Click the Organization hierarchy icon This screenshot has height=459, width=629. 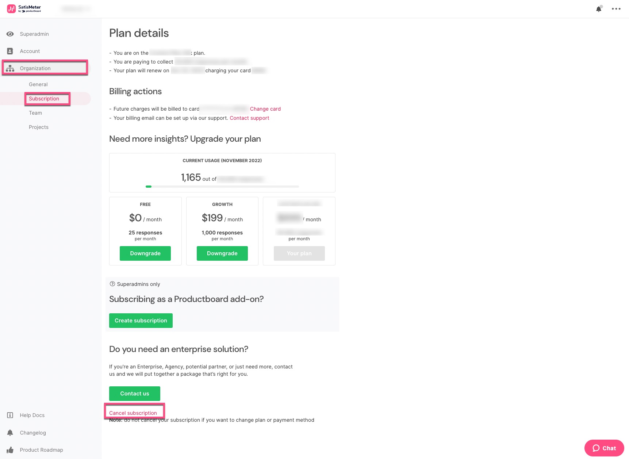[10, 68]
